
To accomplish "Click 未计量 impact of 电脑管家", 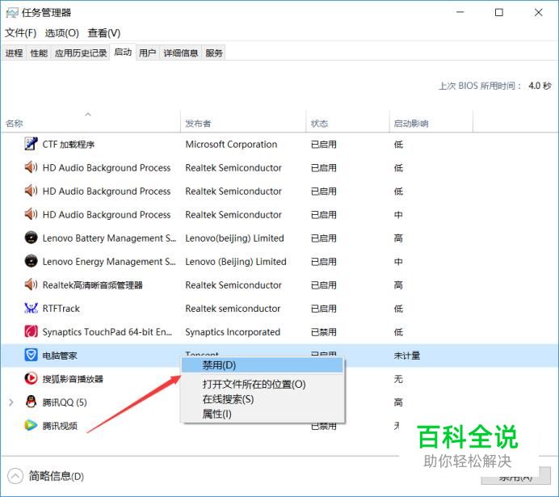I will [407, 356].
